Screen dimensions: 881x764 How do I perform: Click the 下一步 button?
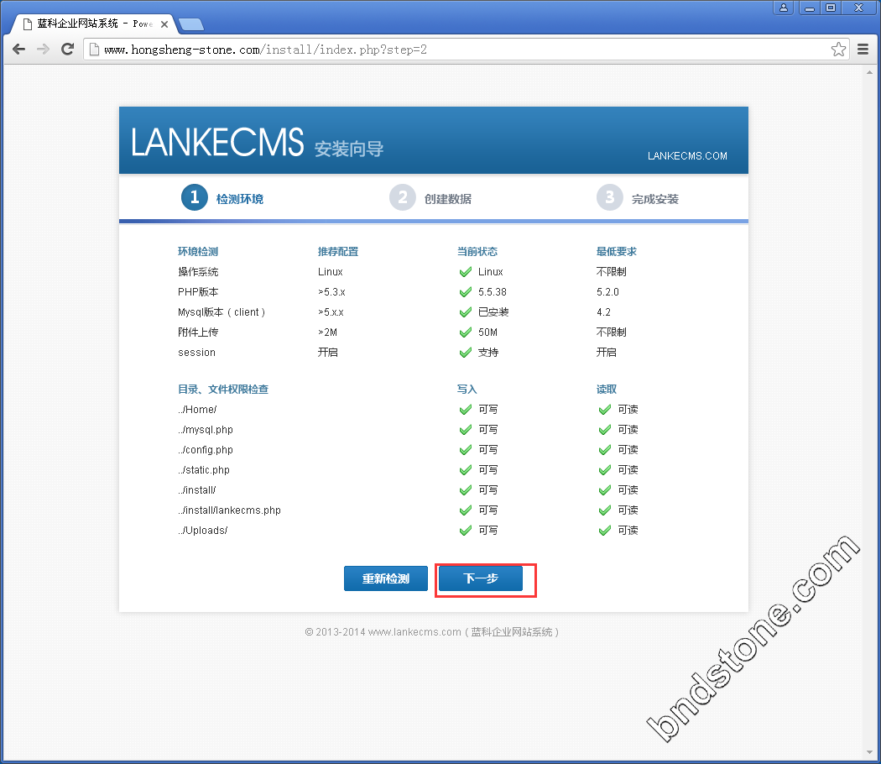(481, 578)
